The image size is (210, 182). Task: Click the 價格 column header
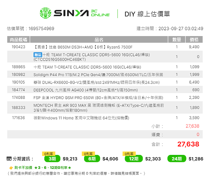(194, 40)
